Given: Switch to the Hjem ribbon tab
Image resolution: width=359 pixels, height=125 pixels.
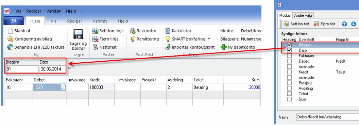Looking at the screenshot, I should tap(35, 21).
